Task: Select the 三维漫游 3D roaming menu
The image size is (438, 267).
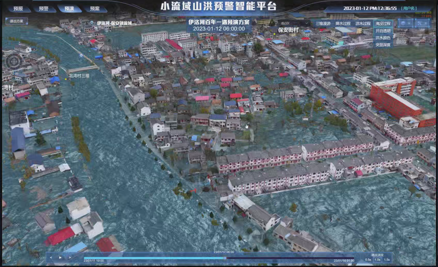Action: click(x=322, y=24)
